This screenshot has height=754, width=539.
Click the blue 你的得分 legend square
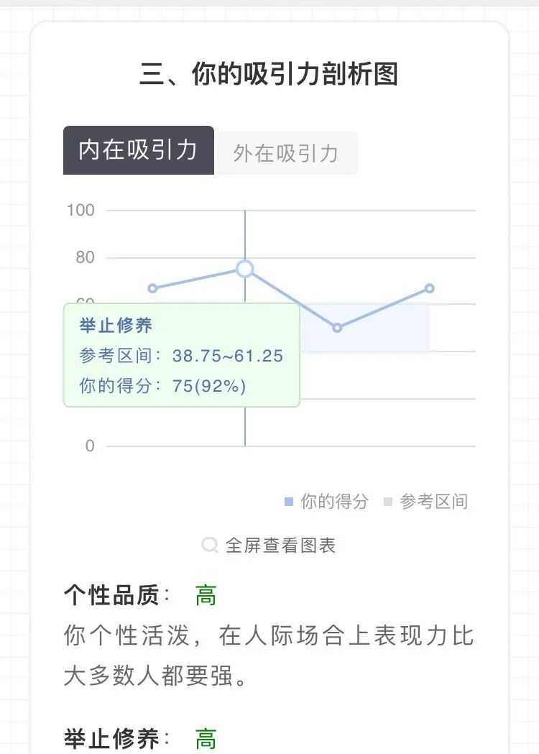[289, 502]
